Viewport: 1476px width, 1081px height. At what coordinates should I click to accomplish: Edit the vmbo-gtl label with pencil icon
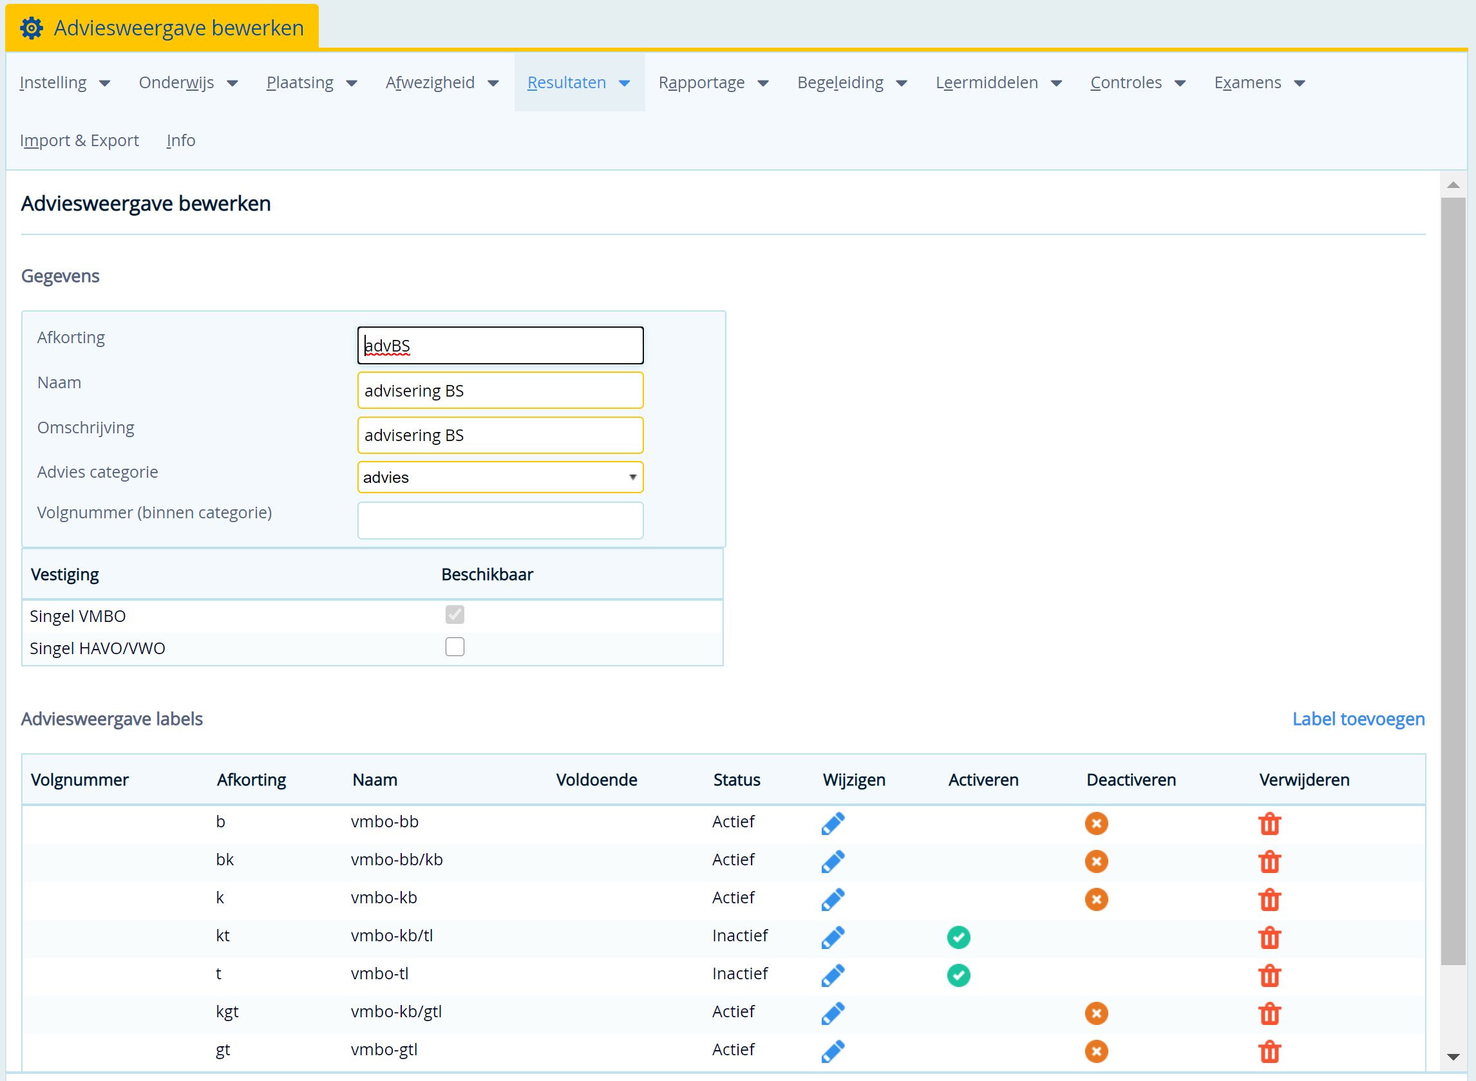coord(833,1051)
